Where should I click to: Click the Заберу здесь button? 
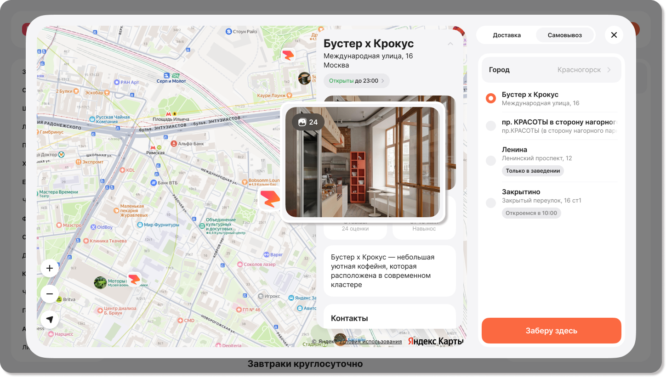[552, 331]
